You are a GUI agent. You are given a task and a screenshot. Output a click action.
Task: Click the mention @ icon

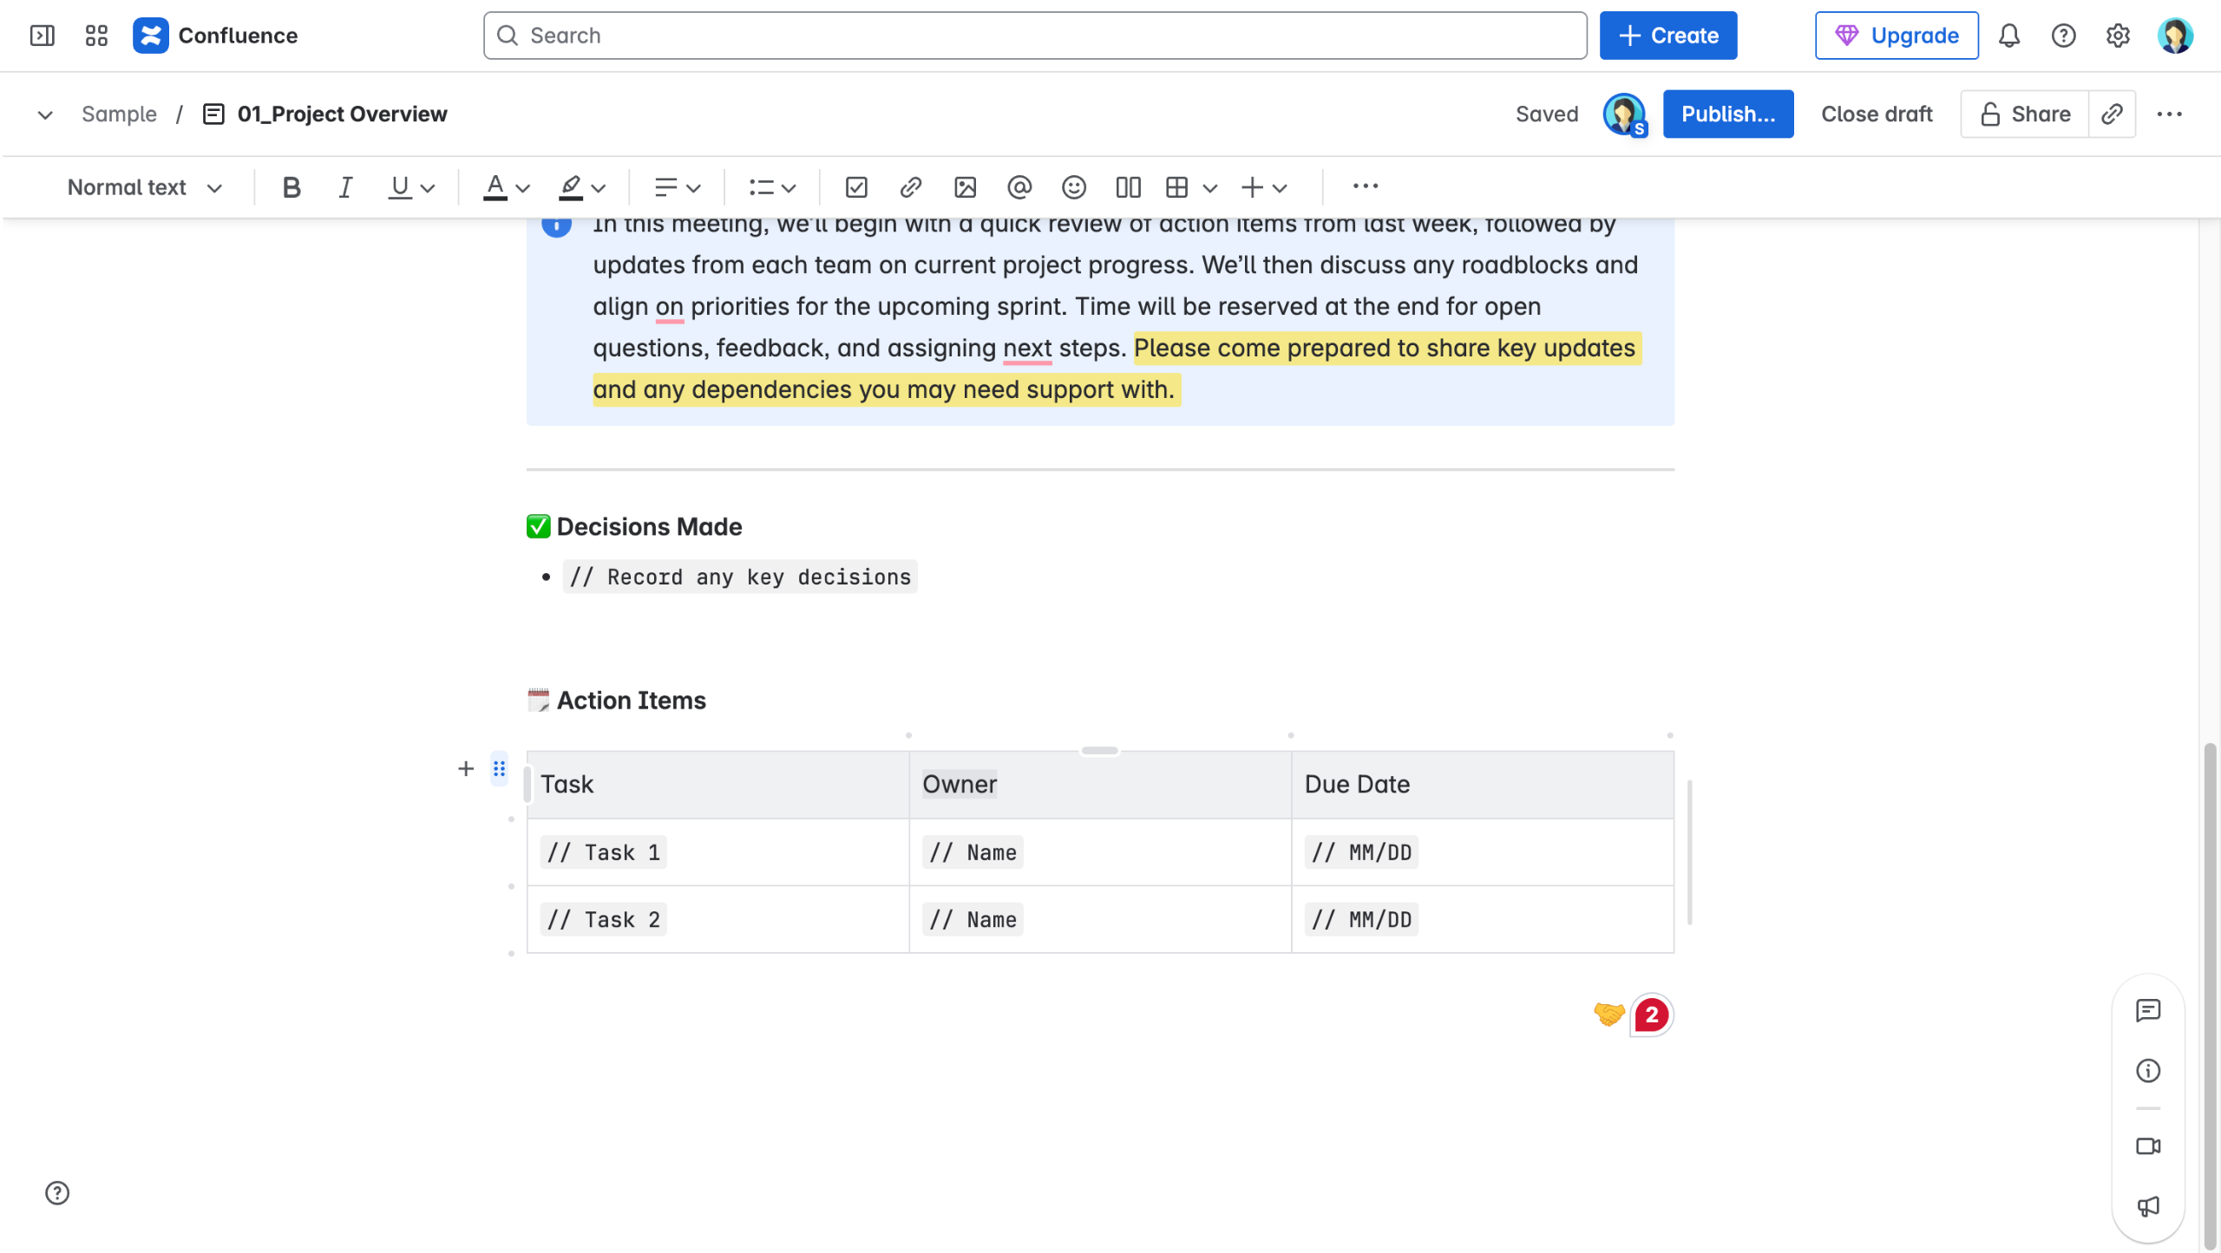point(1019,187)
